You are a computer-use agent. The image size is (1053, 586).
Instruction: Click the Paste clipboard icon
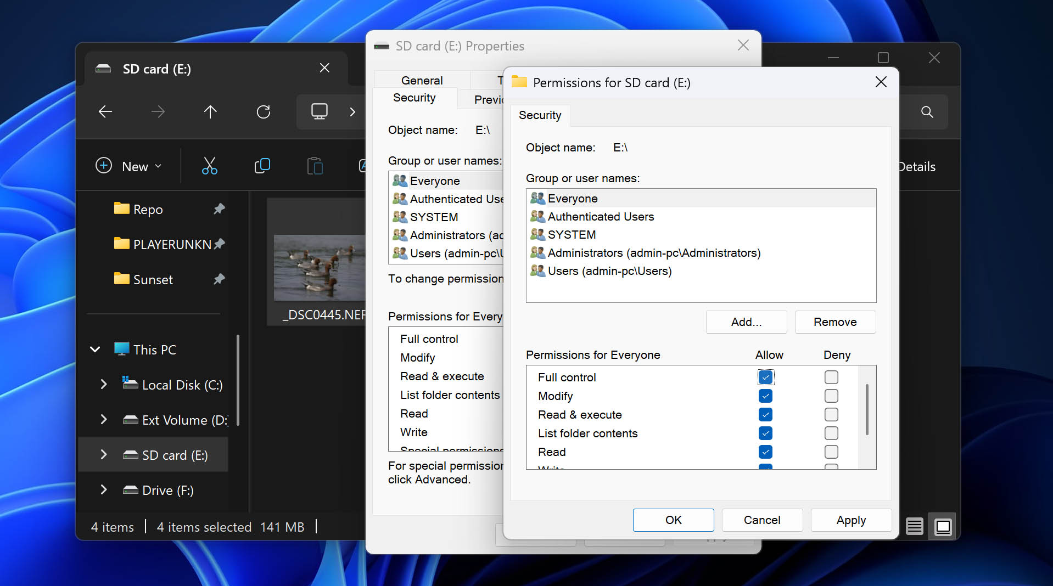point(315,166)
